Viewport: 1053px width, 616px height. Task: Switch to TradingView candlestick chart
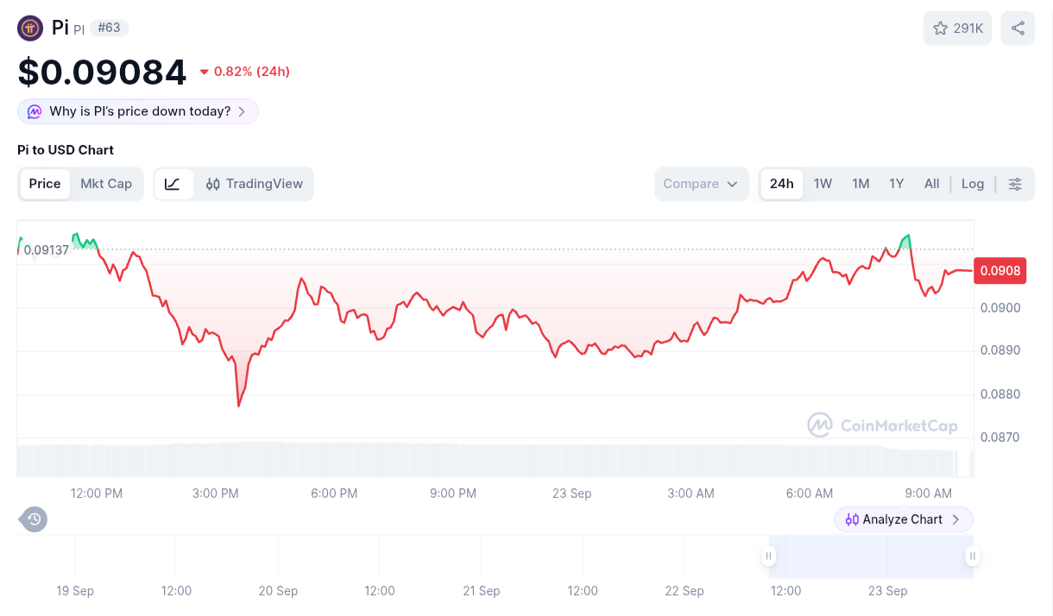[255, 184]
